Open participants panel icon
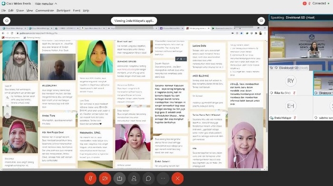This screenshot has height=186, width=333. coord(134,178)
